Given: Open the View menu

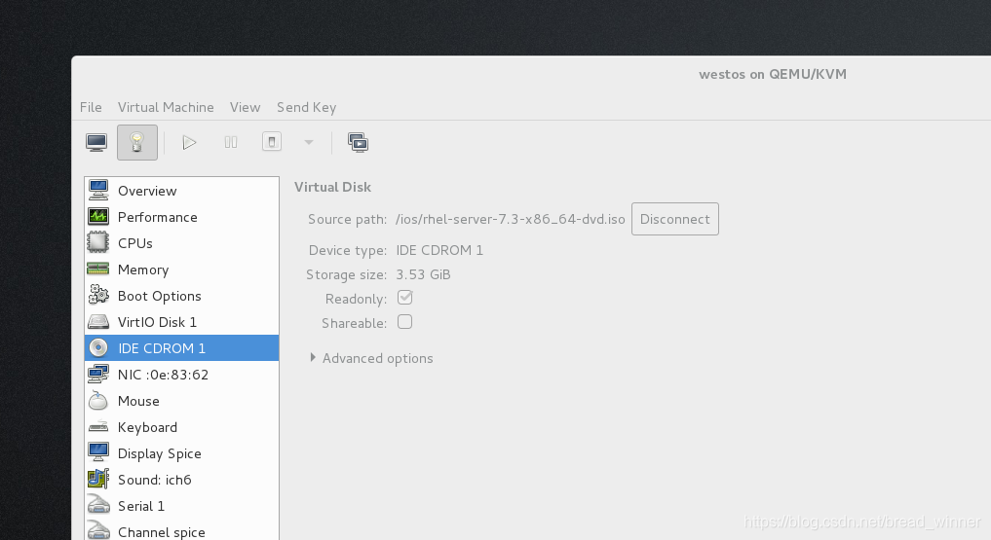Looking at the screenshot, I should 245,107.
